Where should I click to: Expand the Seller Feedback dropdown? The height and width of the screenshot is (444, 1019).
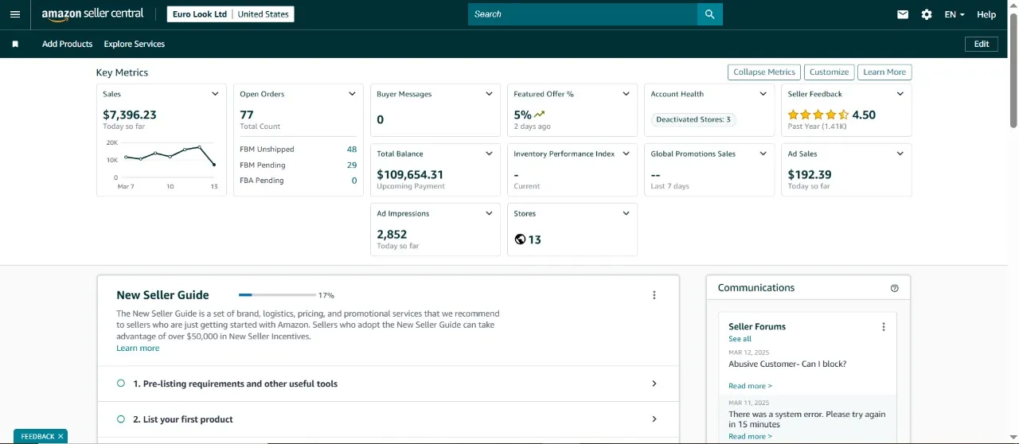(900, 94)
